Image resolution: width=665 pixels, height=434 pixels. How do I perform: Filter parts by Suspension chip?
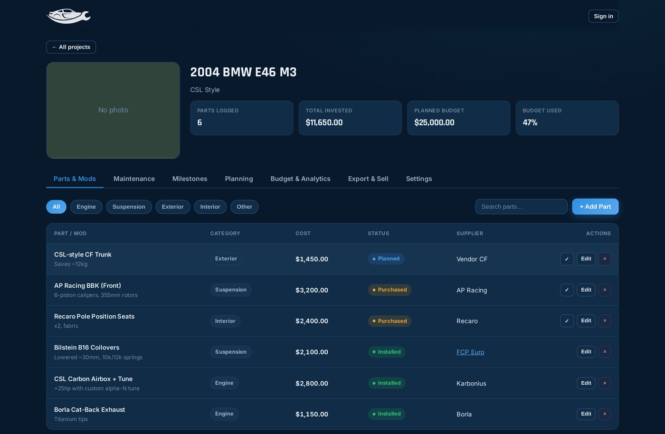click(x=129, y=207)
